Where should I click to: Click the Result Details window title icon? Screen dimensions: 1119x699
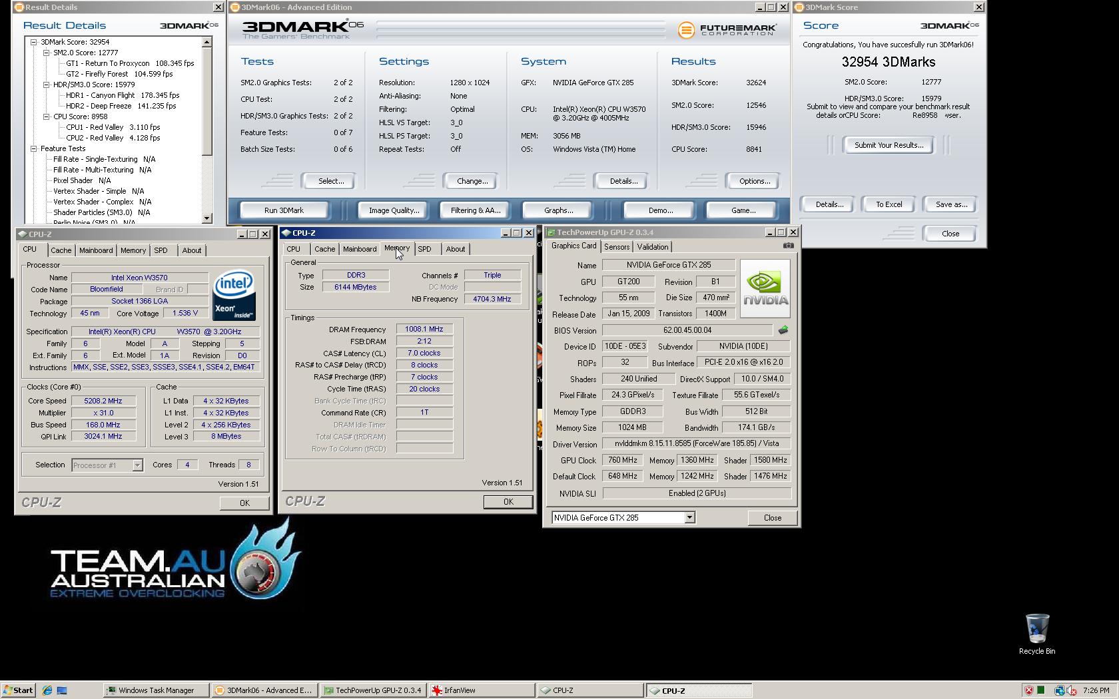click(x=19, y=7)
